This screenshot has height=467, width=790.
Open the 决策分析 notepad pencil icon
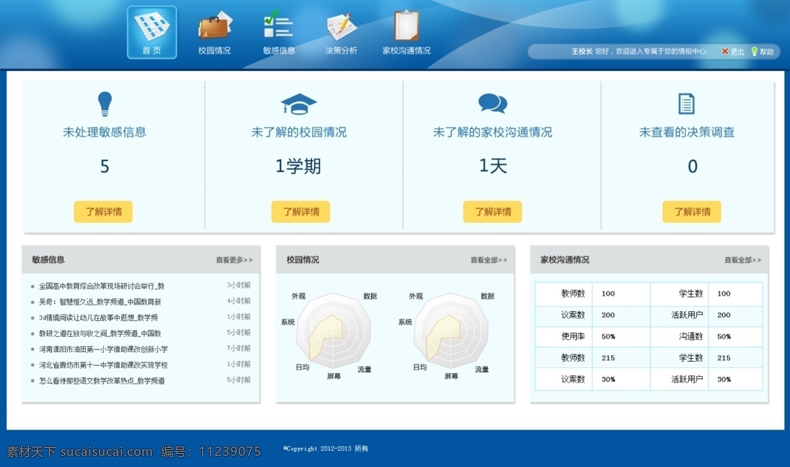(342, 26)
